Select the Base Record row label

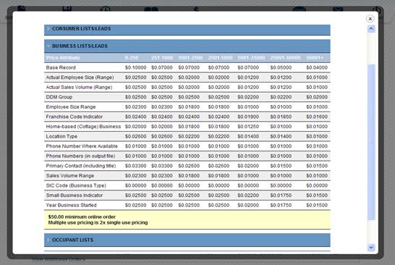coord(61,67)
